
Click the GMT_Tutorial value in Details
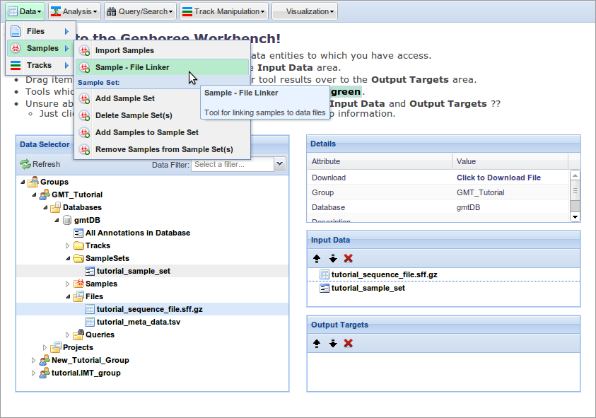pos(481,193)
